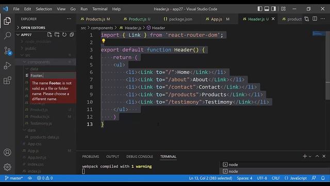Open the Selection menu

[x=44, y=9]
